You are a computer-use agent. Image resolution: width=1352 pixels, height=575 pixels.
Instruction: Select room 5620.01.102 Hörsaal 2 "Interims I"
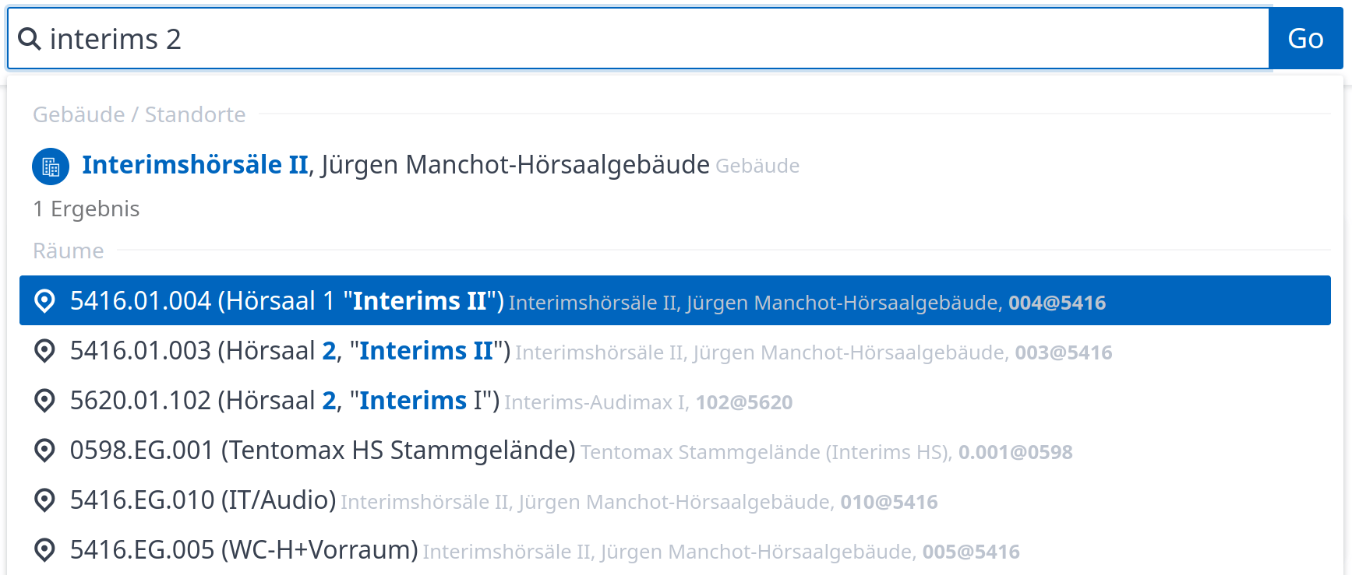pos(675,401)
